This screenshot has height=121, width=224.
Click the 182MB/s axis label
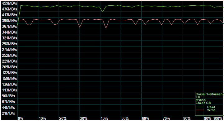[x=9, y=73]
